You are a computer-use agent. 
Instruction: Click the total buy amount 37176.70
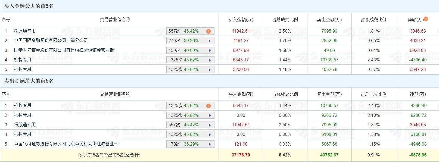pos(241,155)
